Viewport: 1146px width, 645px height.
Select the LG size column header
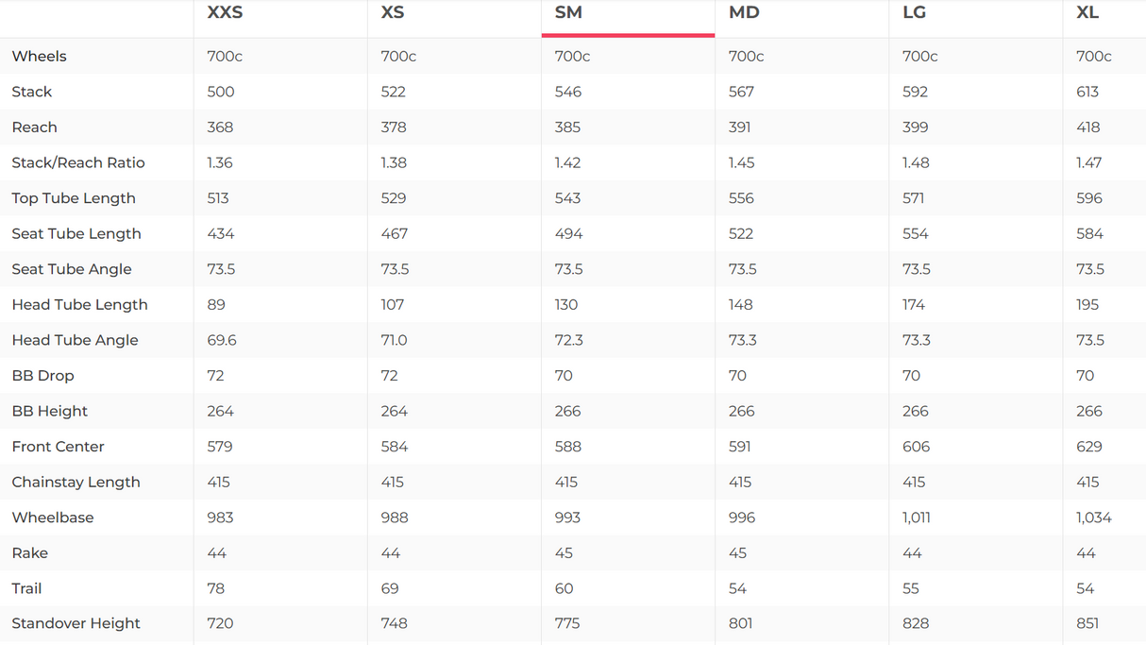coord(914,13)
